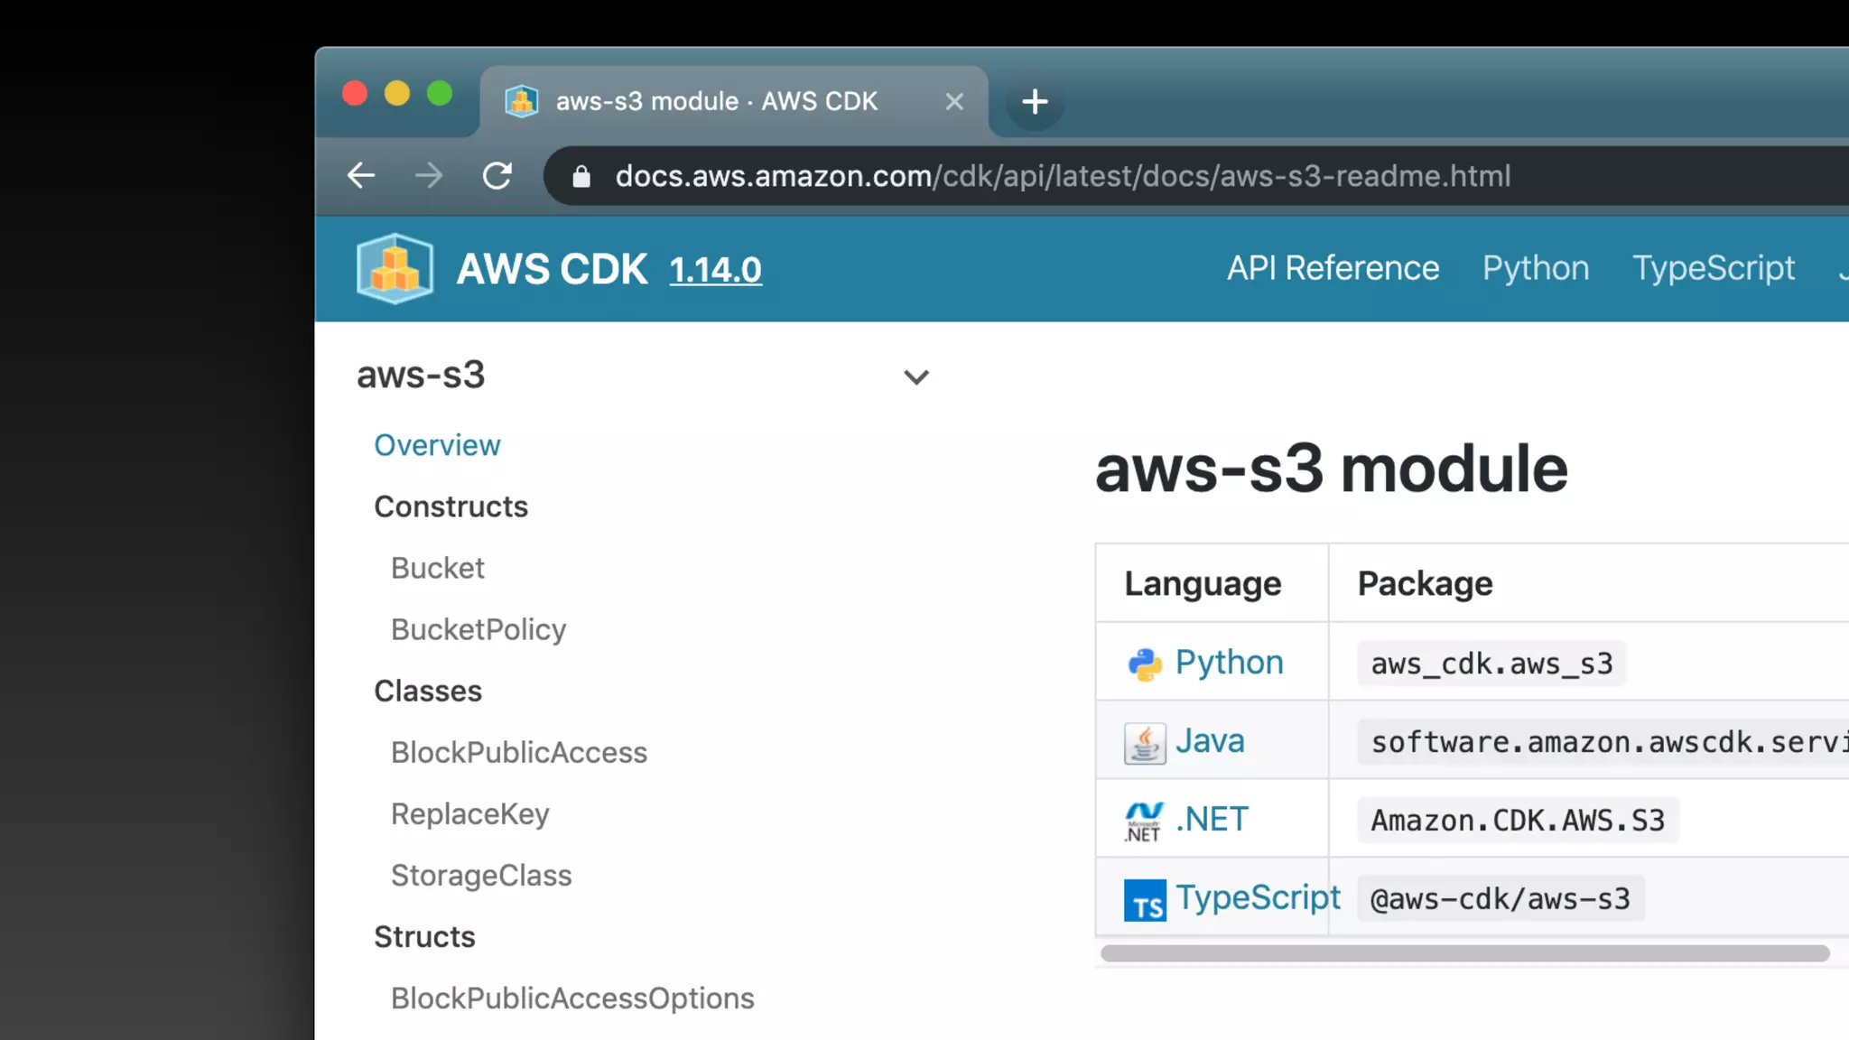Click the AWS CDK cube logo
1849x1040 pixels.
[x=395, y=268]
